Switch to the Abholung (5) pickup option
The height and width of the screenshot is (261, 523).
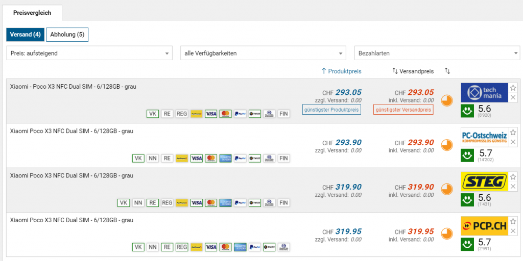click(x=67, y=35)
